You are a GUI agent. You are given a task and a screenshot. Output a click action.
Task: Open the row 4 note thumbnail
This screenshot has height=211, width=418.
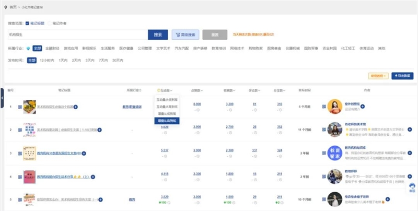click(28, 177)
